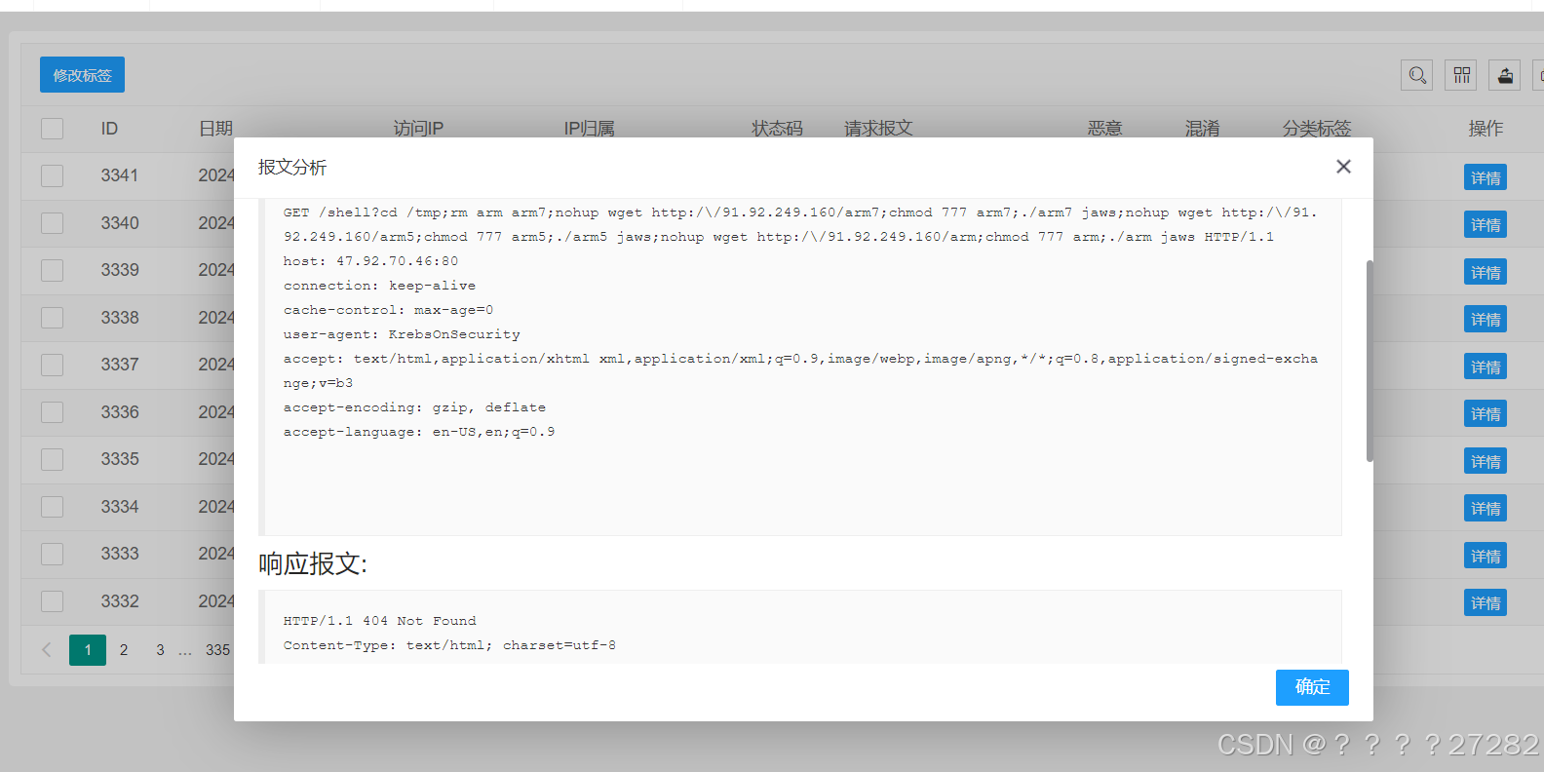This screenshot has width=1544, height=772.
Task: Click the ID column header
Action: 109,129
